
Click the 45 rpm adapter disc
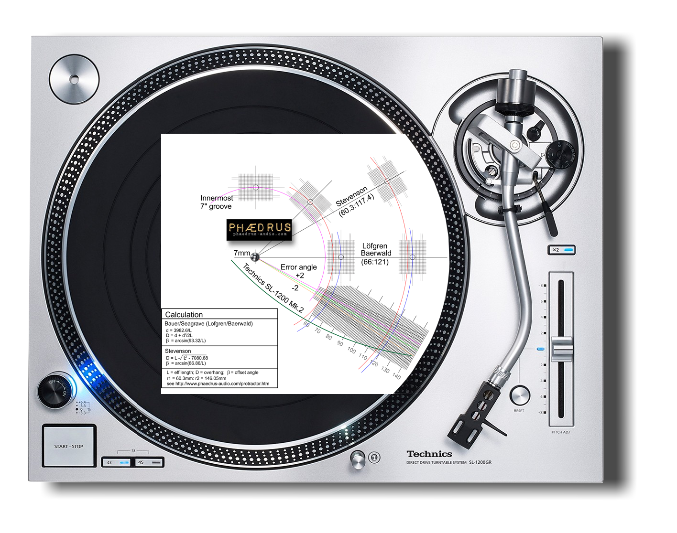(x=74, y=79)
